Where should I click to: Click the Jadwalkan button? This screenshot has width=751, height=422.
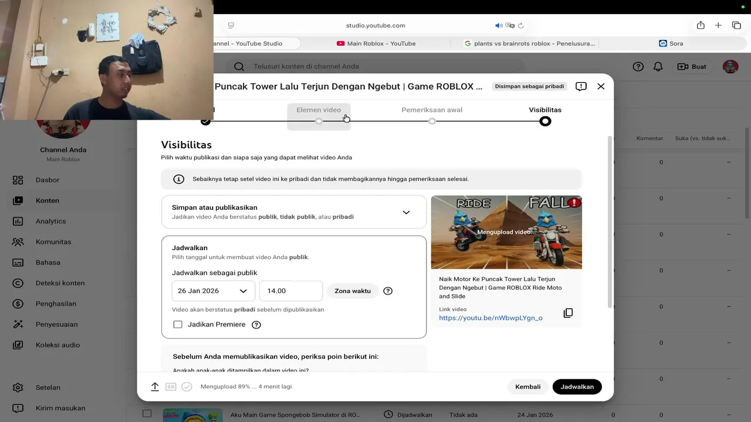pyautogui.click(x=577, y=387)
